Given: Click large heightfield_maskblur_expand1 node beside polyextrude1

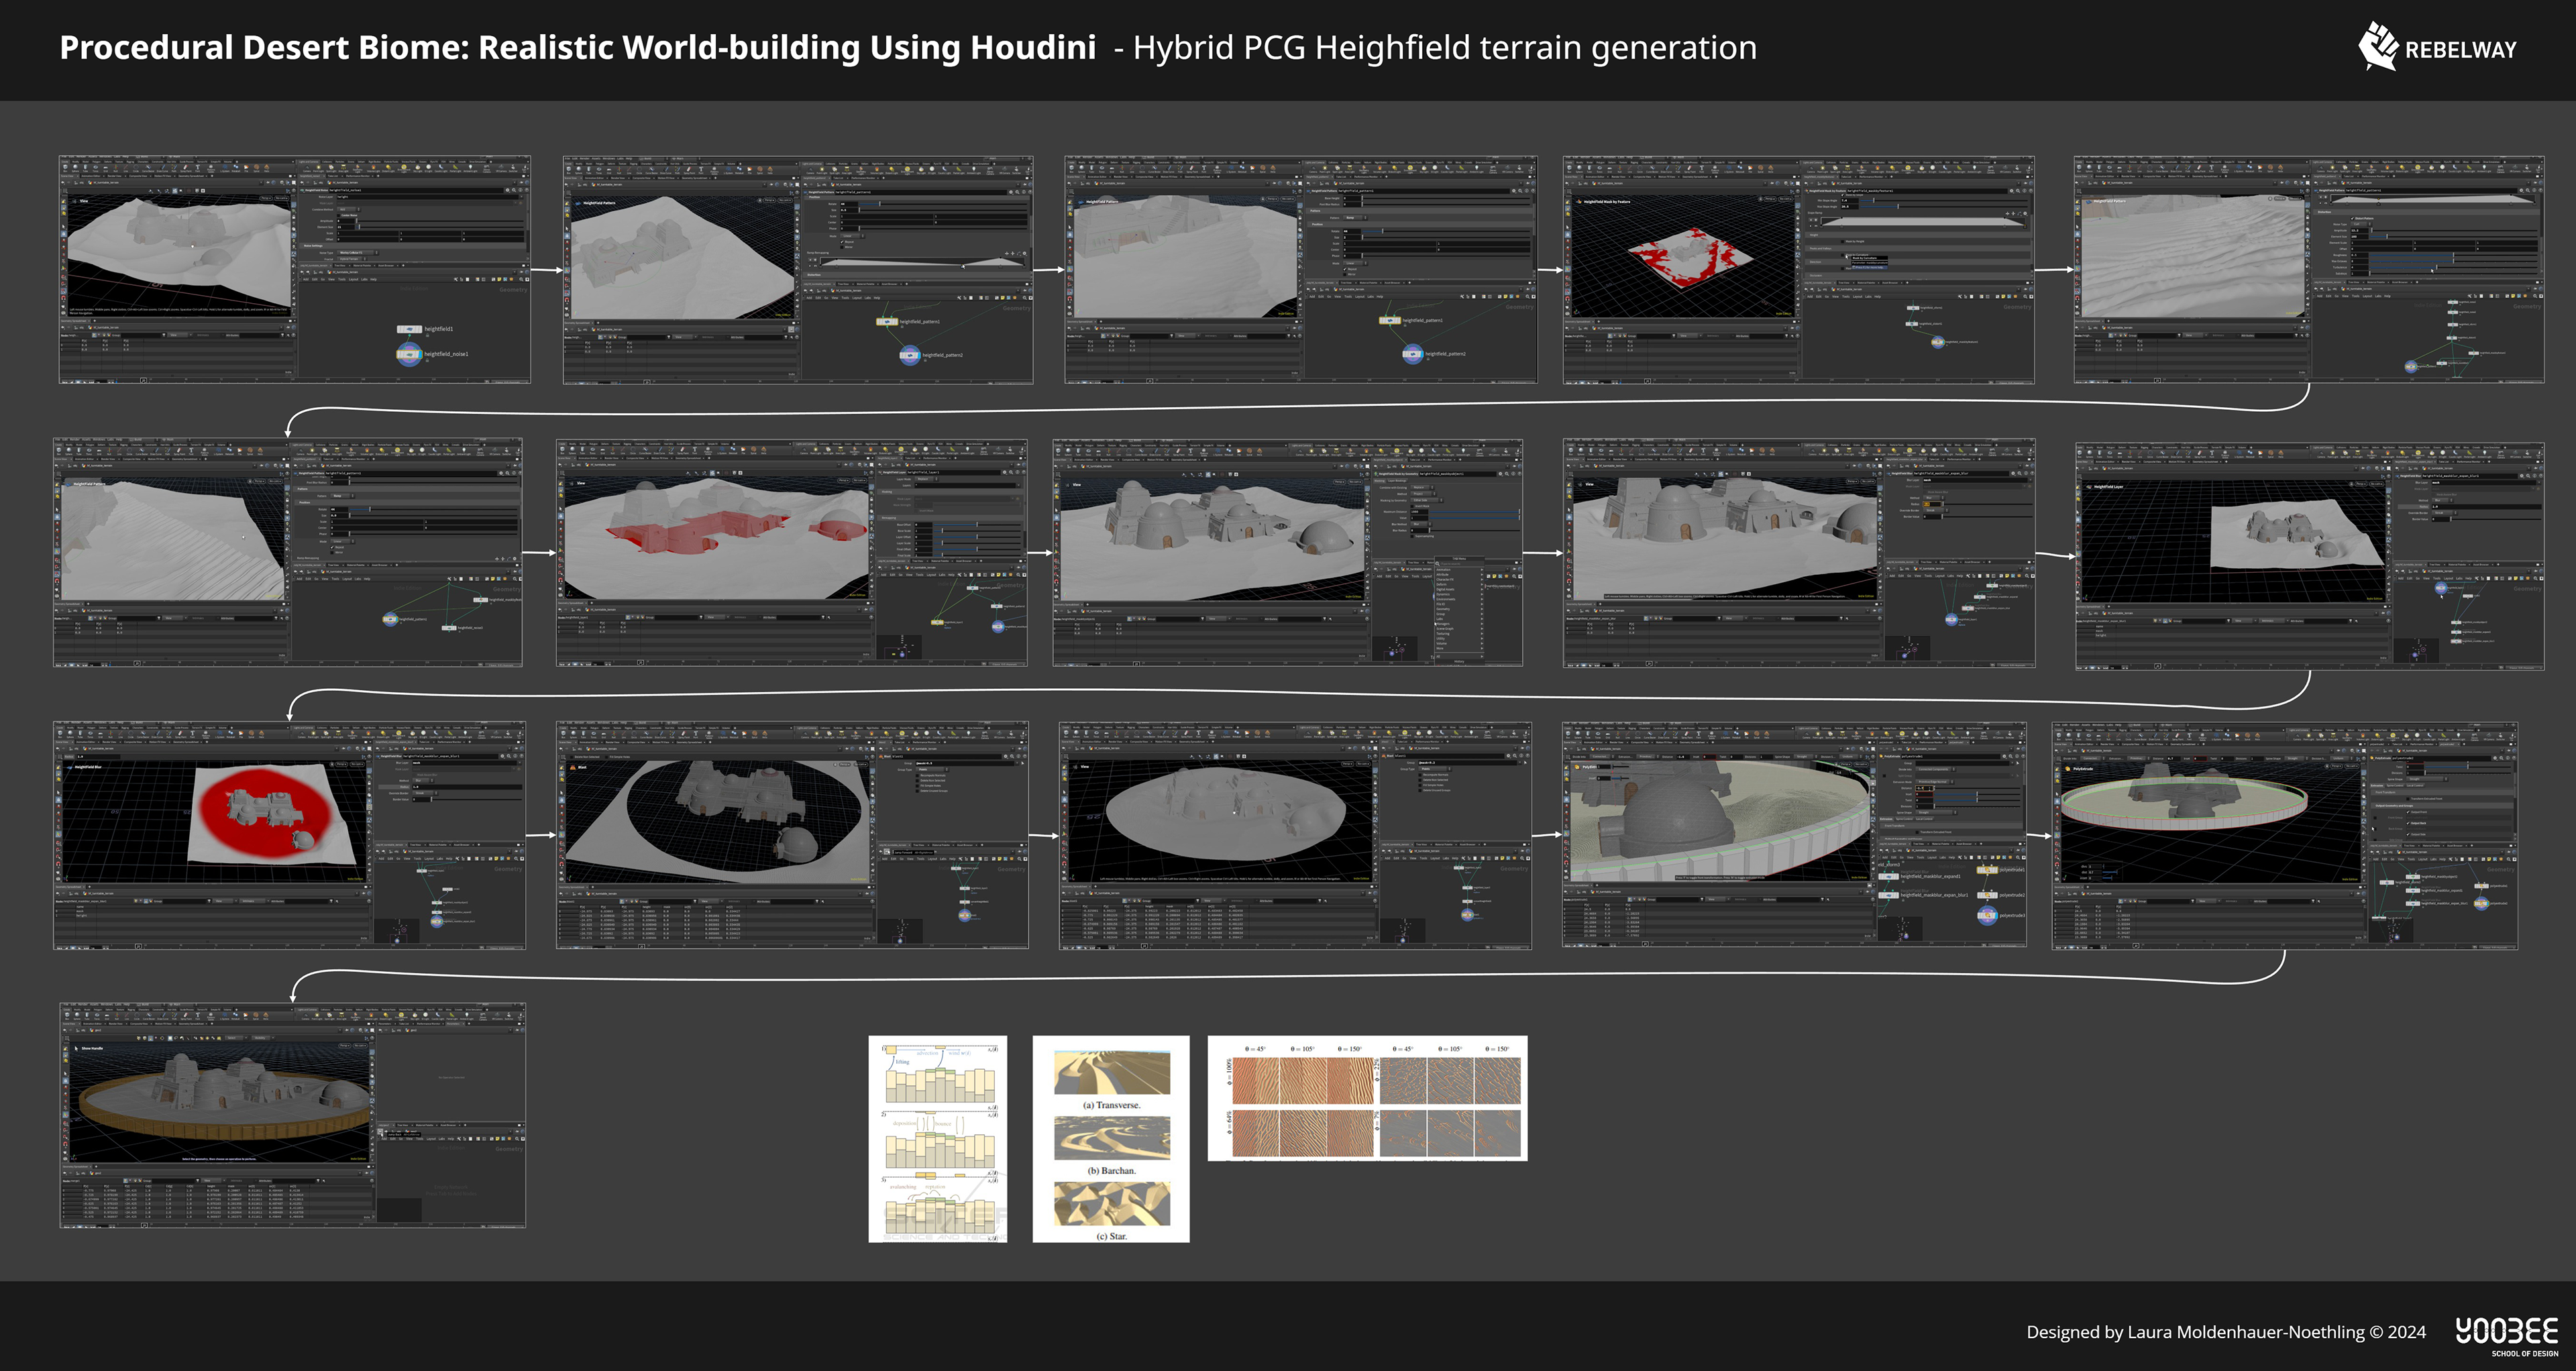Looking at the screenshot, I should (1889, 877).
